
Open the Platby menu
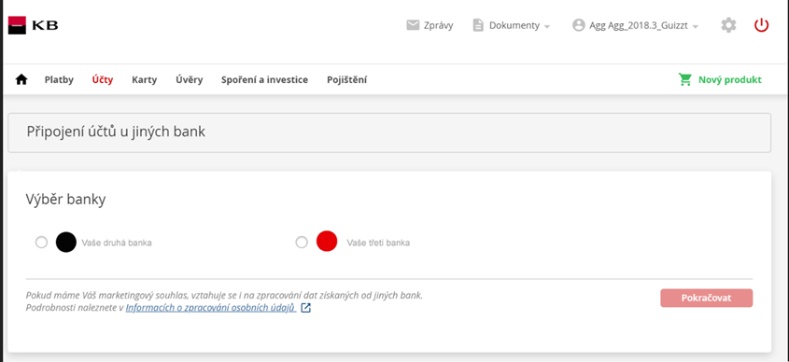pyautogui.click(x=59, y=79)
